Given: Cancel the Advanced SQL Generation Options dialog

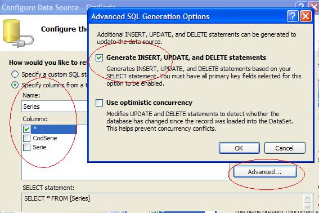Looking at the screenshot, I should point(285,148).
